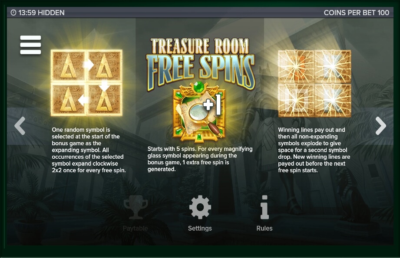
Task: Go to the previous info page arrow
Action: pyautogui.click(x=20, y=126)
